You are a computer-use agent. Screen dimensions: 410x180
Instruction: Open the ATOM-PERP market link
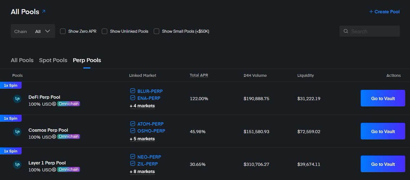click(x=150, y=124)
